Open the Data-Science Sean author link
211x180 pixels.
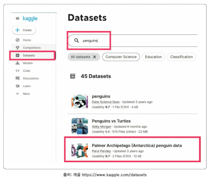[106, 102]
